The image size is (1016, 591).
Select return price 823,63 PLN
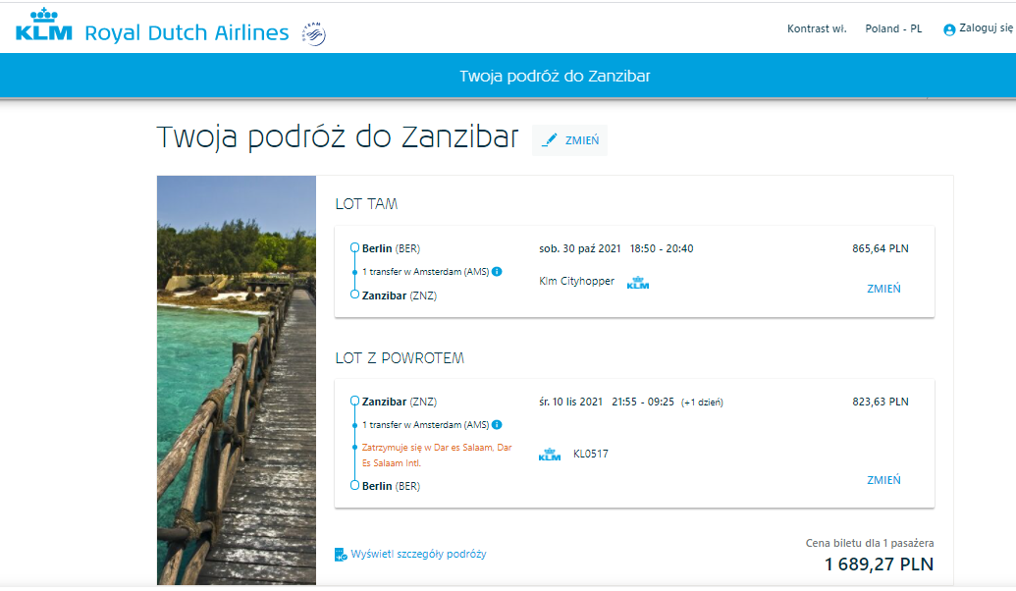[x=880, y=402]
